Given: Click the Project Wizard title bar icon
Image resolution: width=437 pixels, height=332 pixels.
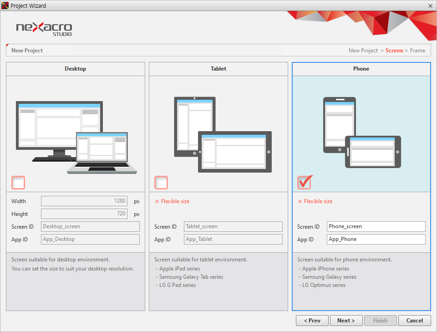Looking at the screenshot, I should tap(5, 5).
